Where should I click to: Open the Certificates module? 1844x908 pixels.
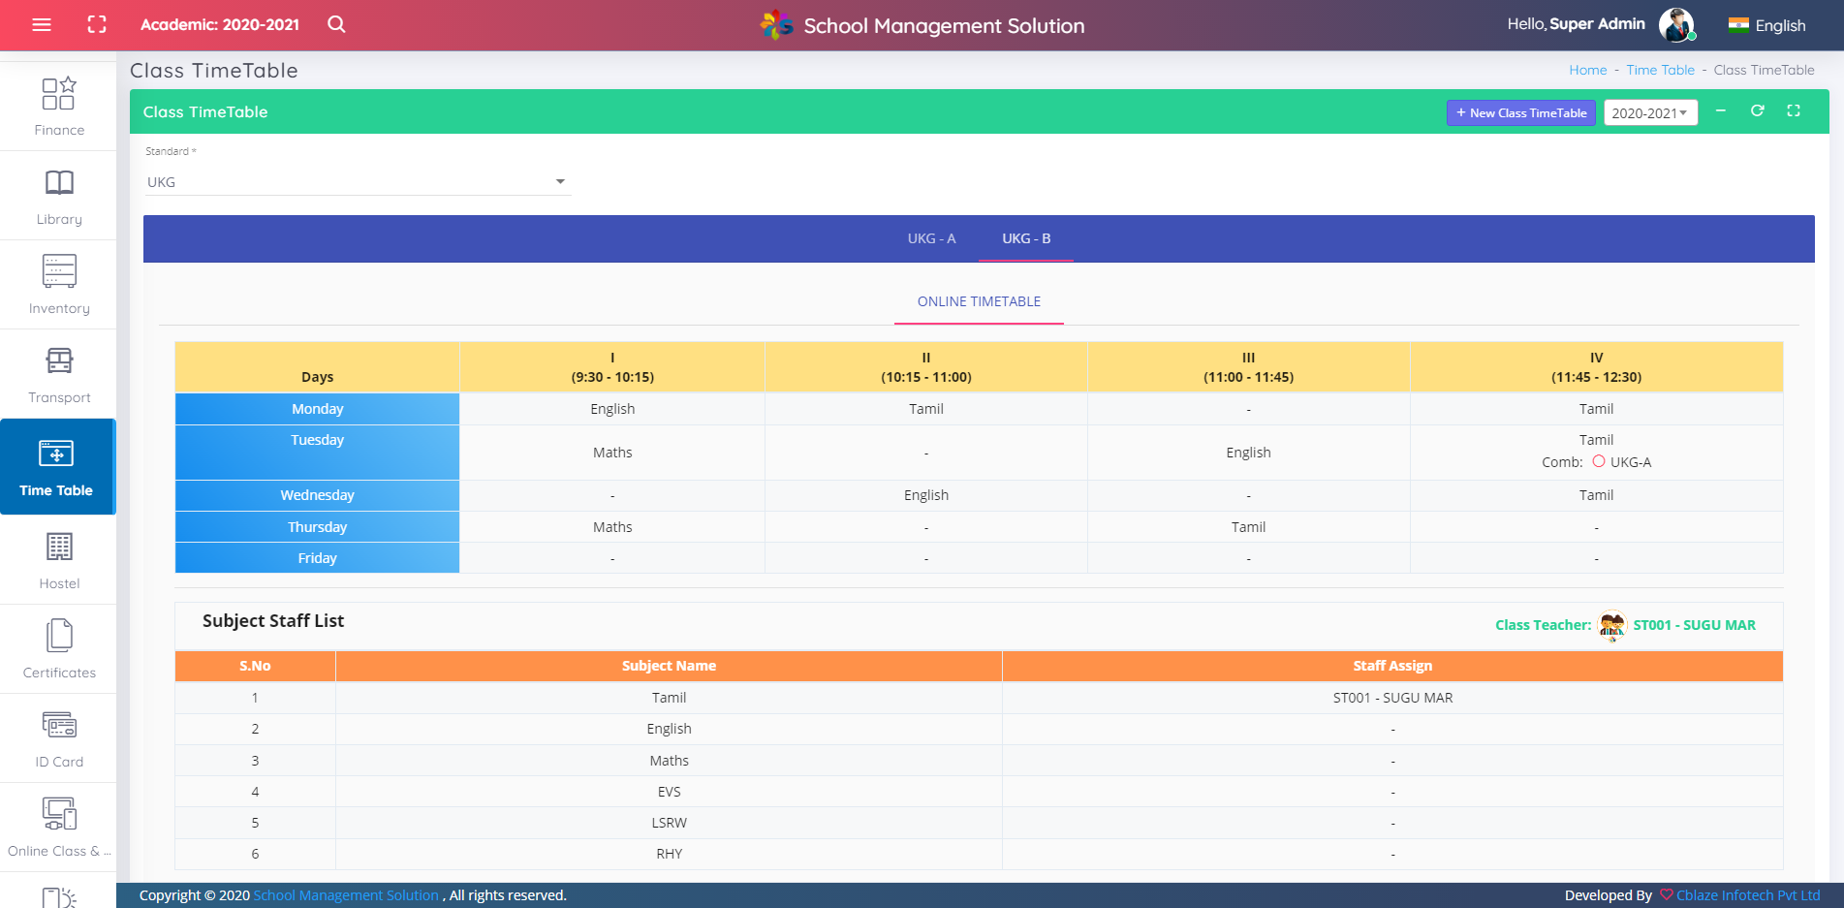(x=59, y=649)
